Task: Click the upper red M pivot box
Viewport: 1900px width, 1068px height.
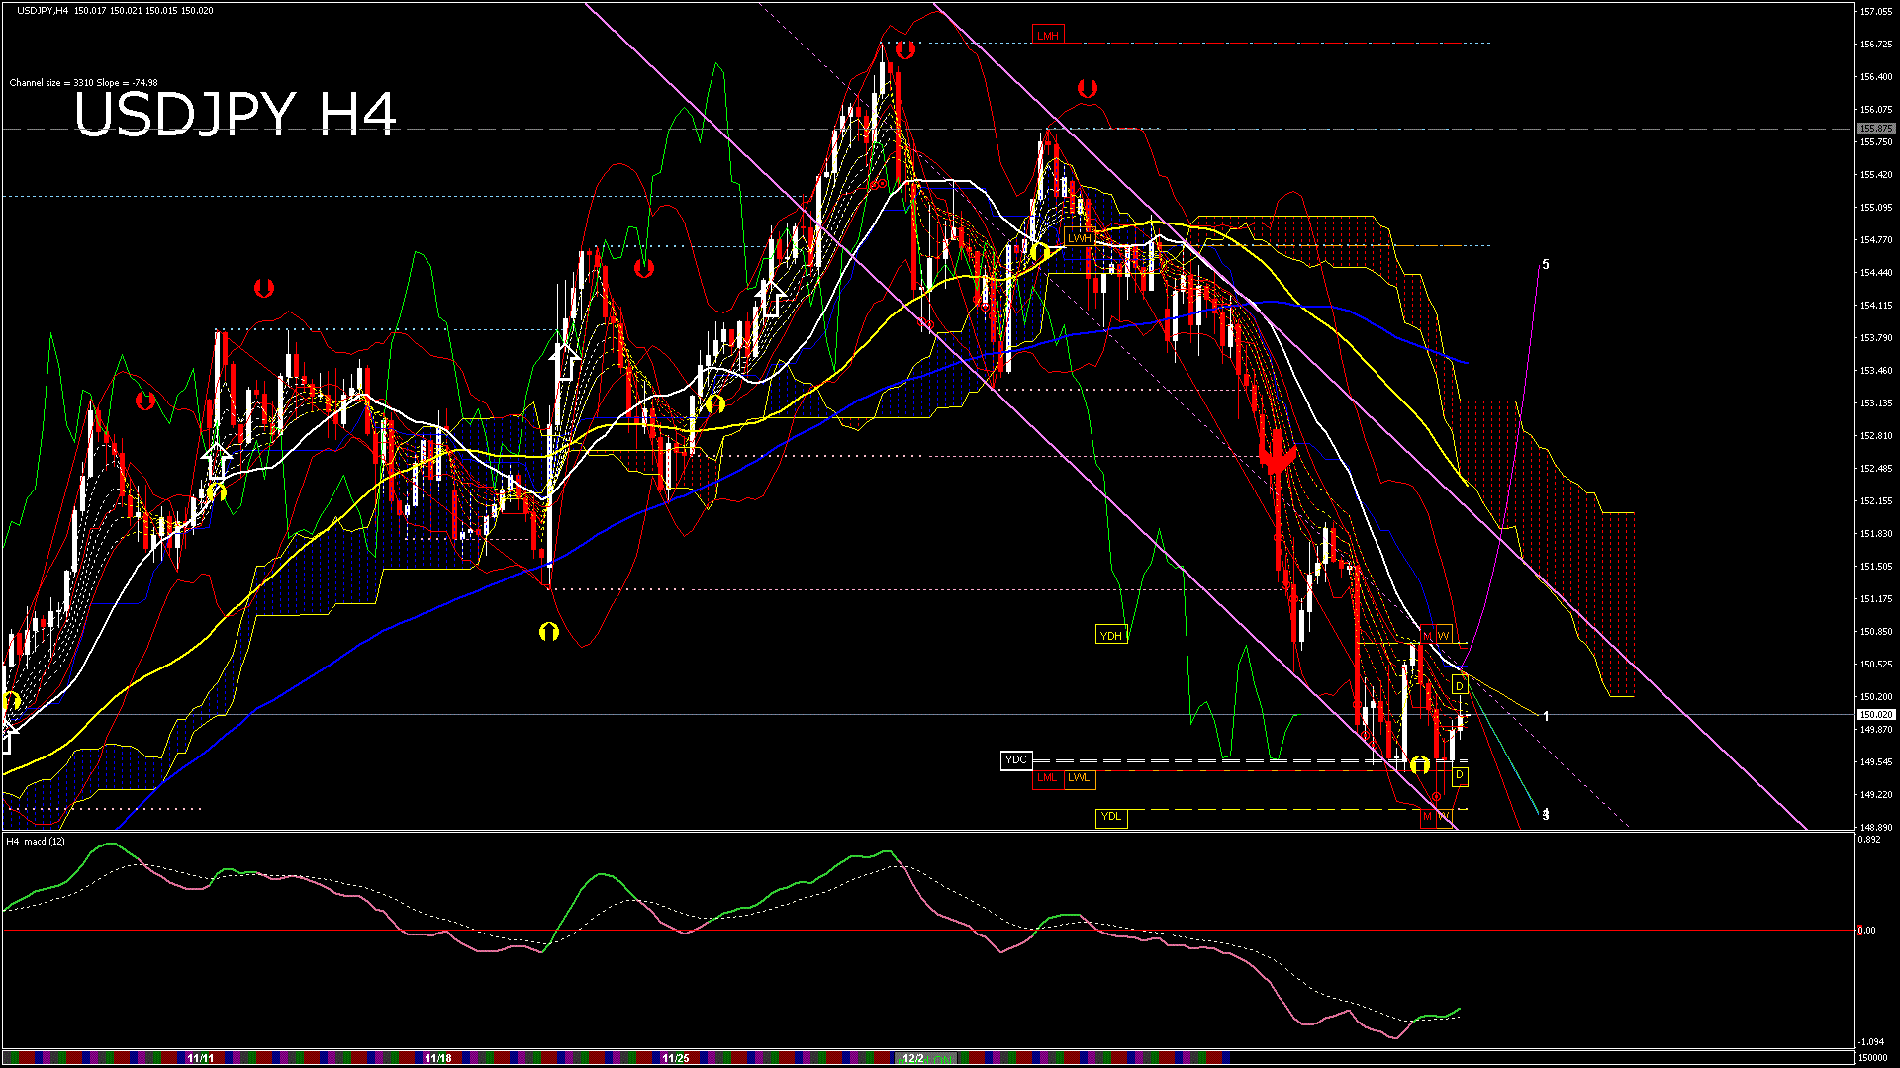Action: (x=1427, y=635)
